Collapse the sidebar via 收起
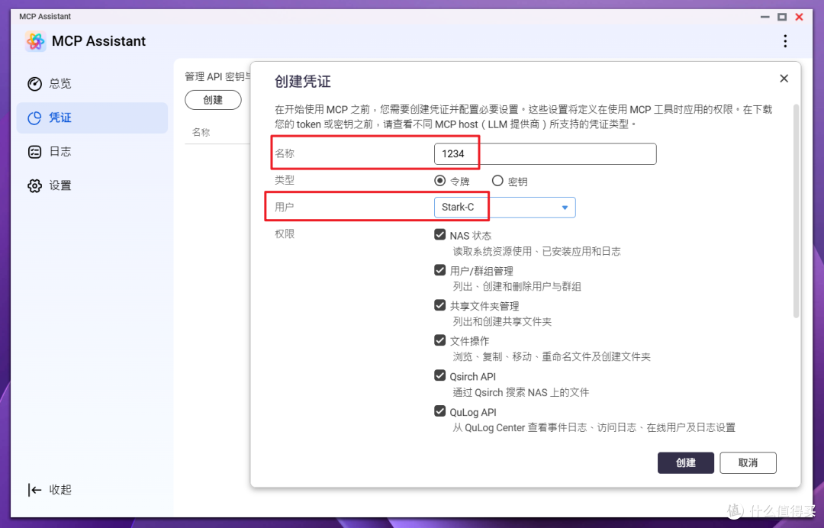 (x=50, y=490)
